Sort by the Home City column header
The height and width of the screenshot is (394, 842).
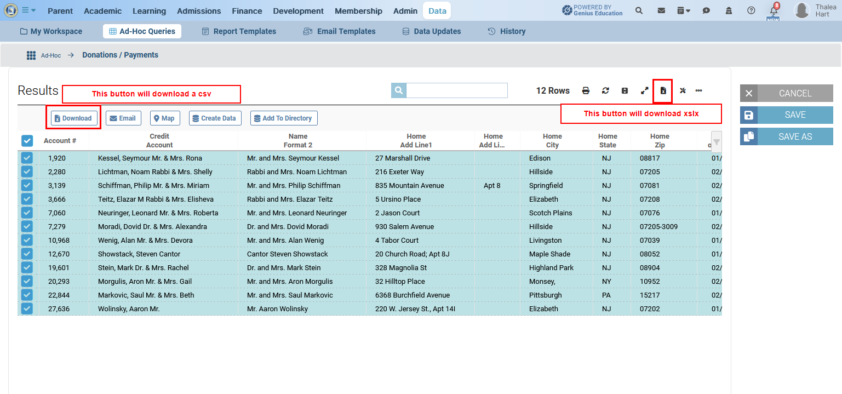pos(552,141)
